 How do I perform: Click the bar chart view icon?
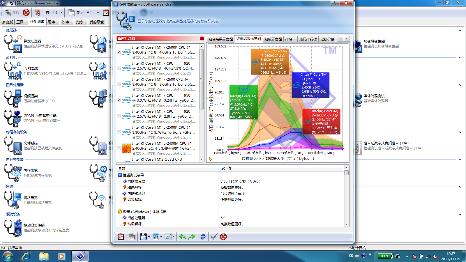point(156,237)
